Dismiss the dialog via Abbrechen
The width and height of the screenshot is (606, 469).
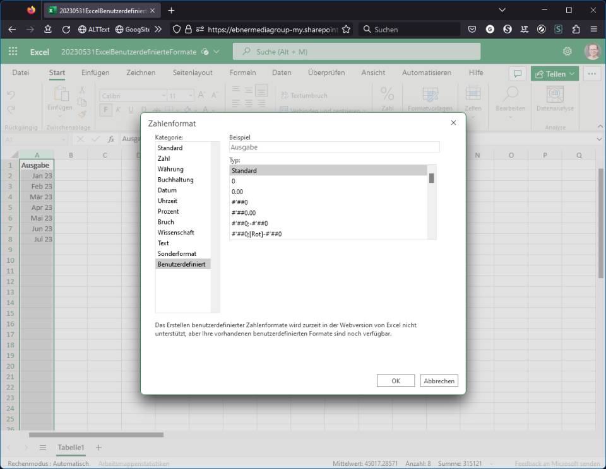[439, 380]
